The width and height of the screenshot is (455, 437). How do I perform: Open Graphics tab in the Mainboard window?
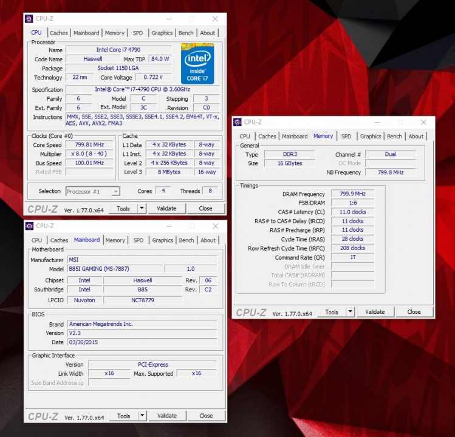tap(163, 240)
